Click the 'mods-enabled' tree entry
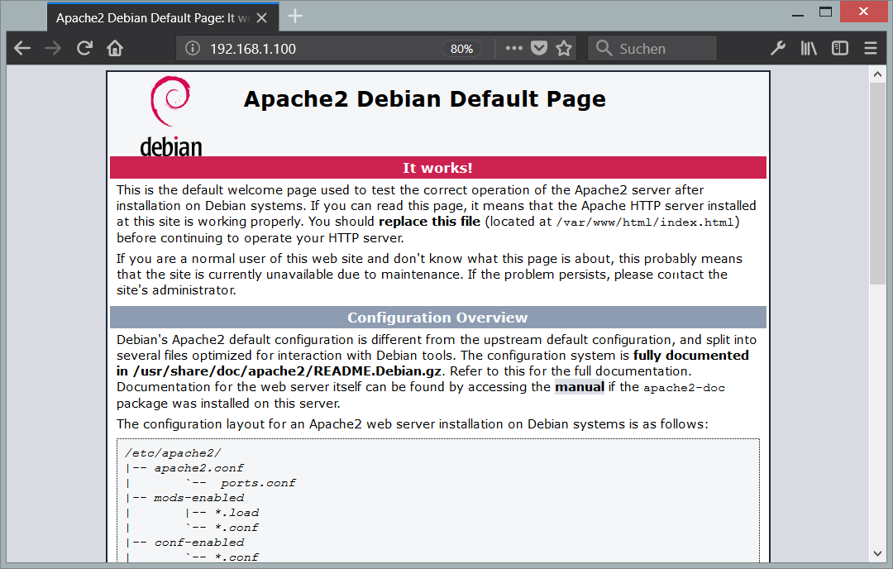Viewport: 893px width, 569px height. pos(198,498)
